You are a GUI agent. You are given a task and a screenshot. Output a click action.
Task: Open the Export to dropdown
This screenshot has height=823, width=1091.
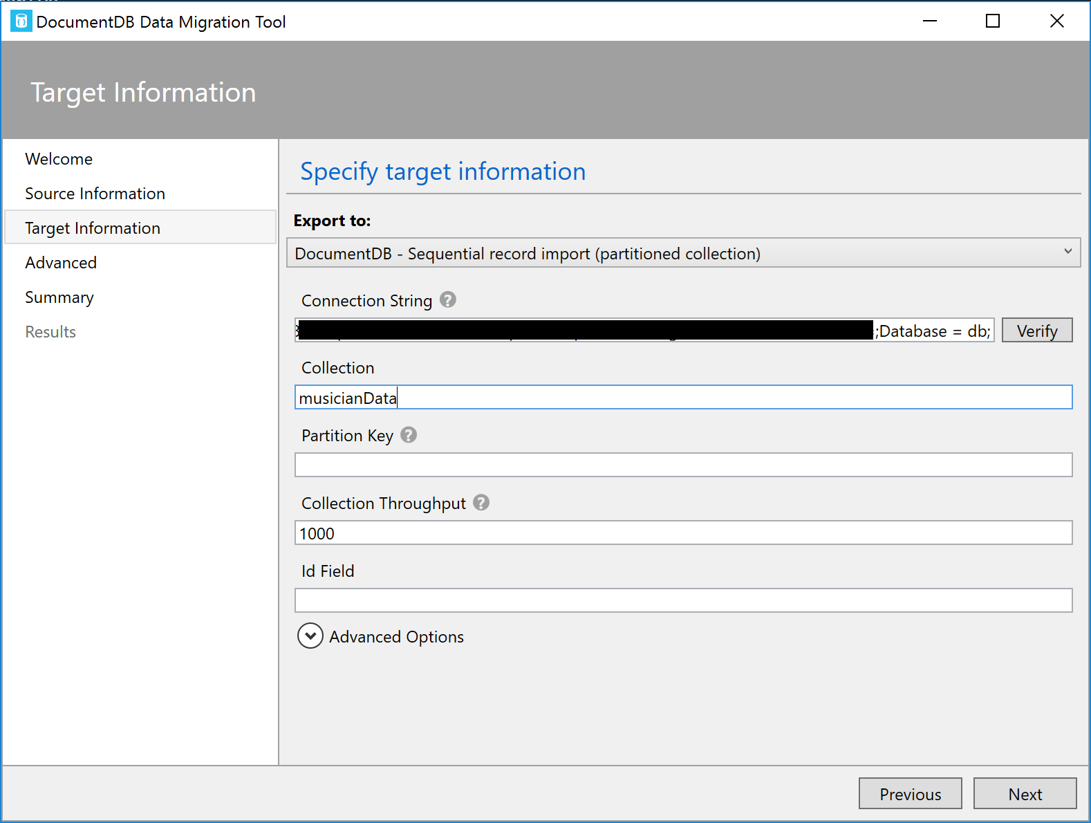683,253
